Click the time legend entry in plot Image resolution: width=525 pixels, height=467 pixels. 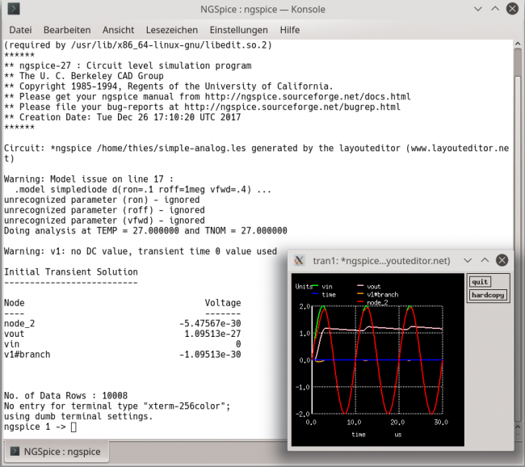[329, 294]
